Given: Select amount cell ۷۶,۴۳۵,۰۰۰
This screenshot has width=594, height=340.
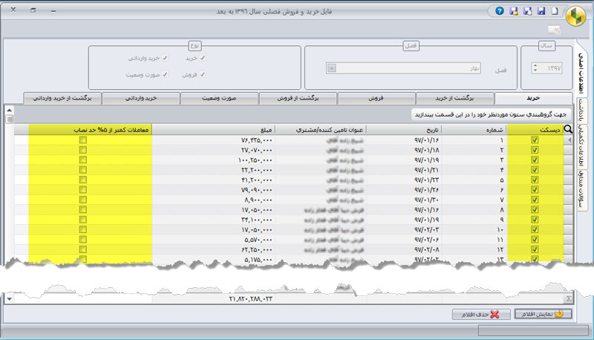Looking at the screenshot, I should pyautogui.click(x=214, y=140).
